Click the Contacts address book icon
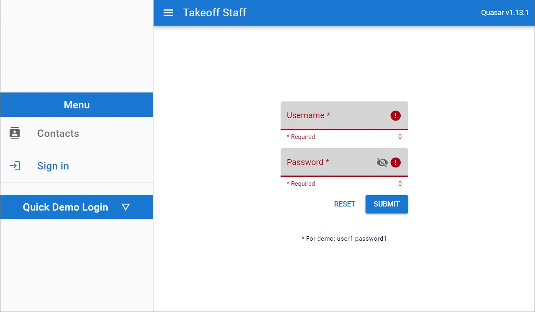535x312 pixels. [15, 133]
